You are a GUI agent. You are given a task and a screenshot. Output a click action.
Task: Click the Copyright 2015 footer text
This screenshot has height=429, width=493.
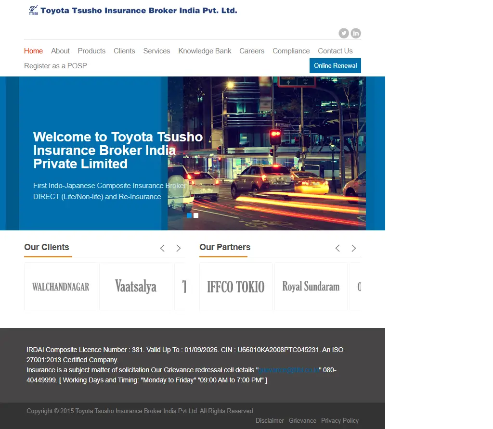pyautogui.click(x=140, y=411)
